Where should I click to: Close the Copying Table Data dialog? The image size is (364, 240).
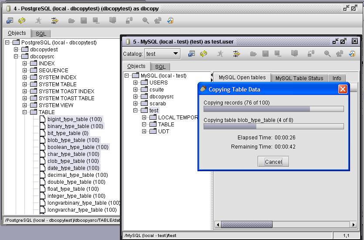click(343, 89)
